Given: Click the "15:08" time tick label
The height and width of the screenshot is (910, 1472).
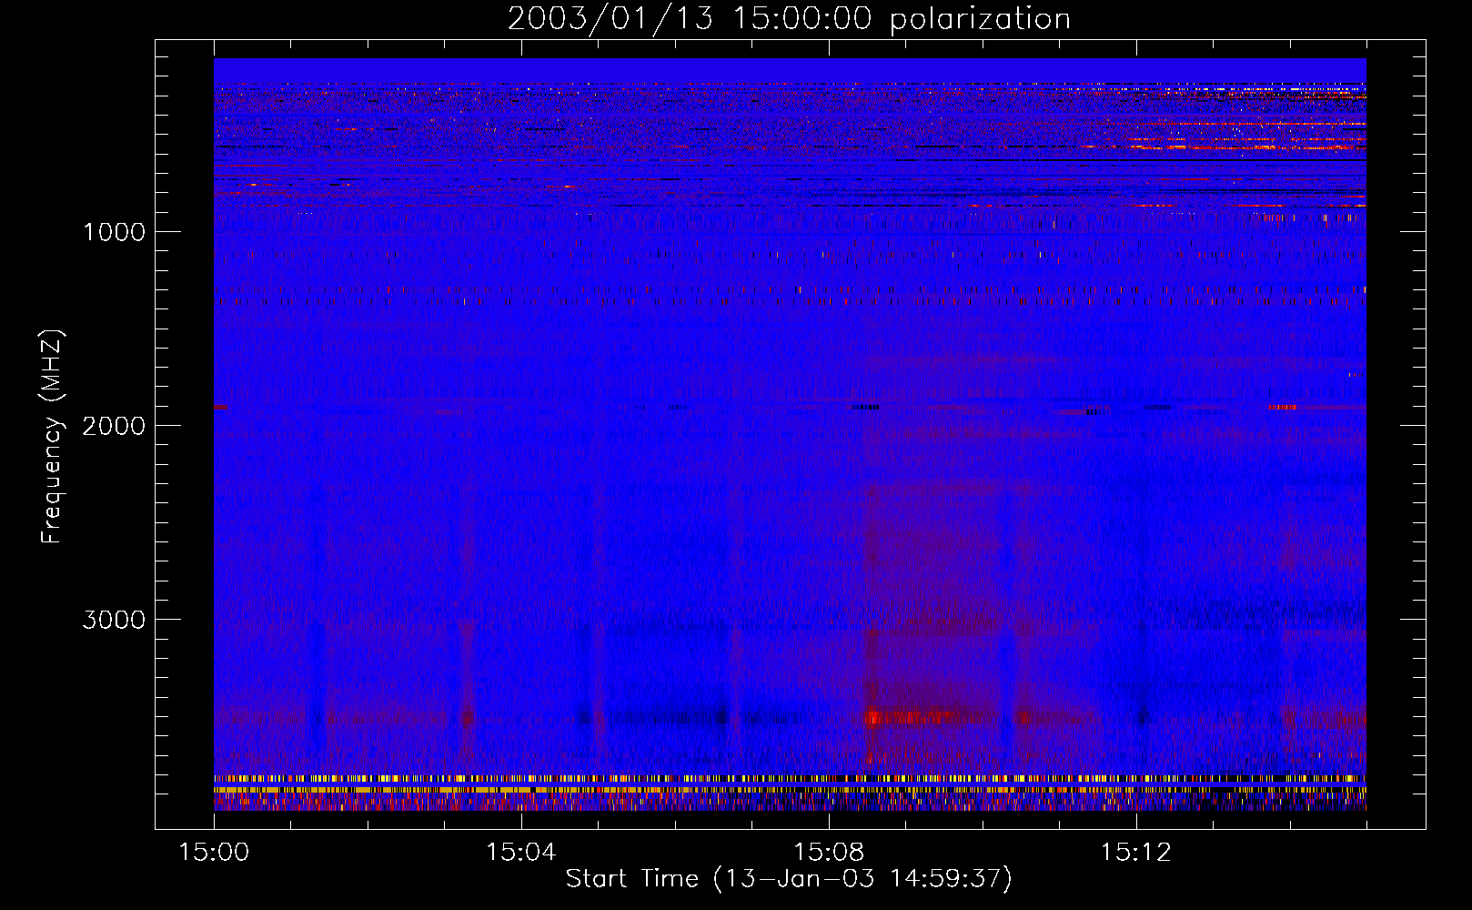Looking at the screenshot, I should click(828, 853).
